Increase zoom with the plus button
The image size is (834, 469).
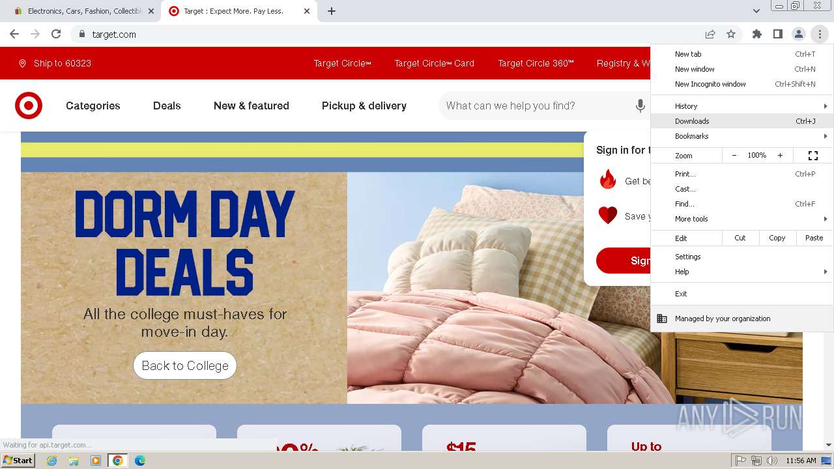tap(780, 156)
